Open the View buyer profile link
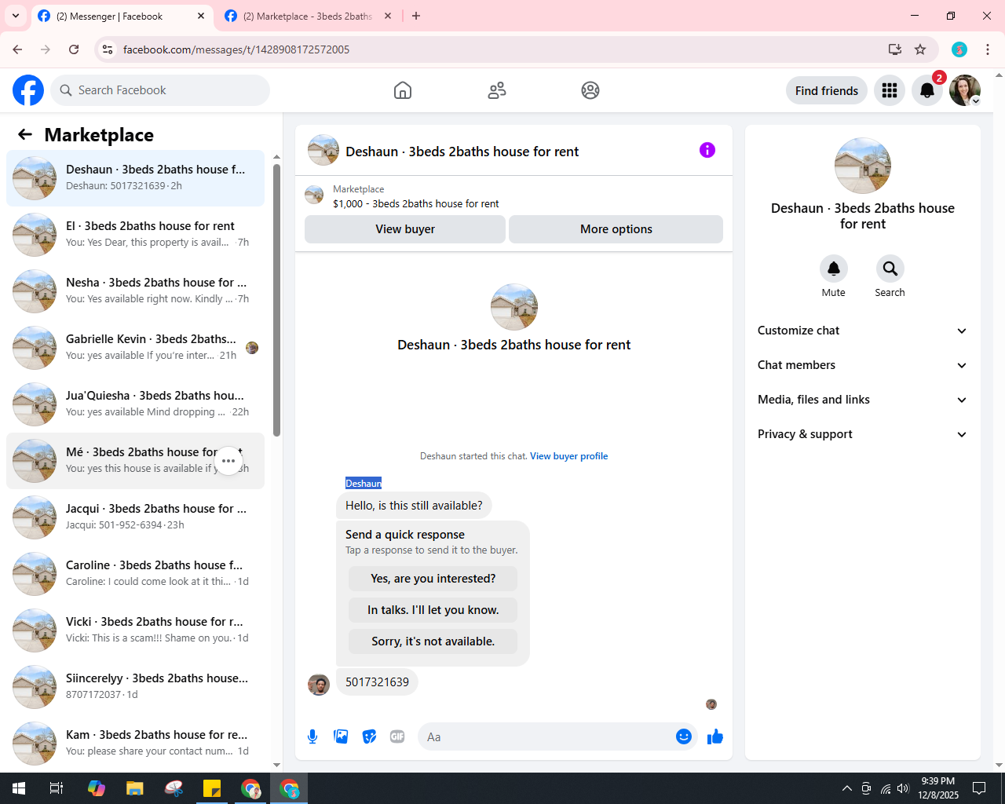 pyautogui.click(x=569, y=456)
